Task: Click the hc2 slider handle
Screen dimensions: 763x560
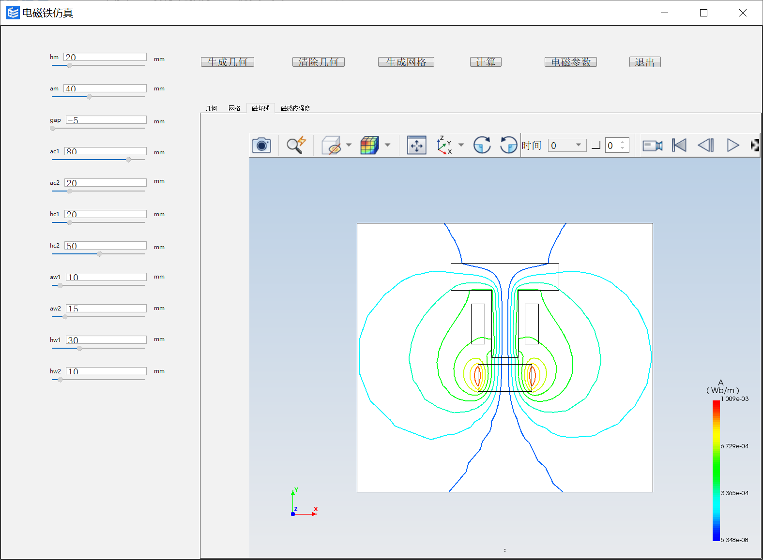Action: tap(99, 254)
